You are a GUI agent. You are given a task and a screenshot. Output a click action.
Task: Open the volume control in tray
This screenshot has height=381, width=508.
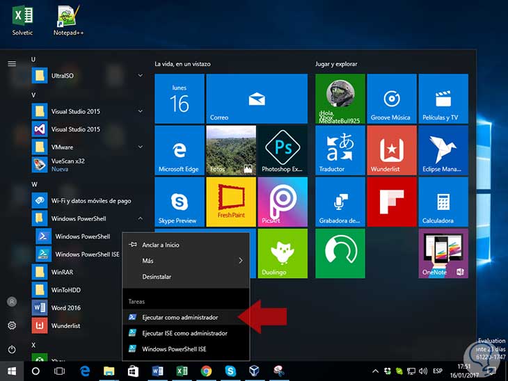(x=423, y=371)
